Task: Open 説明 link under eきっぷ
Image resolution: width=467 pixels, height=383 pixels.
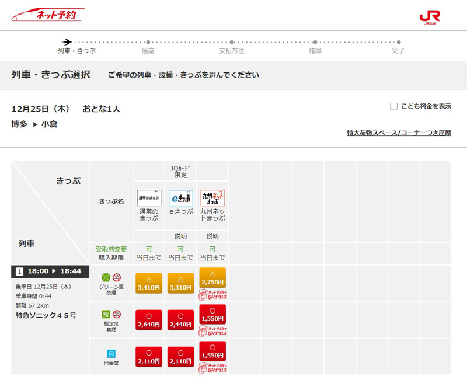Action: (180, 236)
